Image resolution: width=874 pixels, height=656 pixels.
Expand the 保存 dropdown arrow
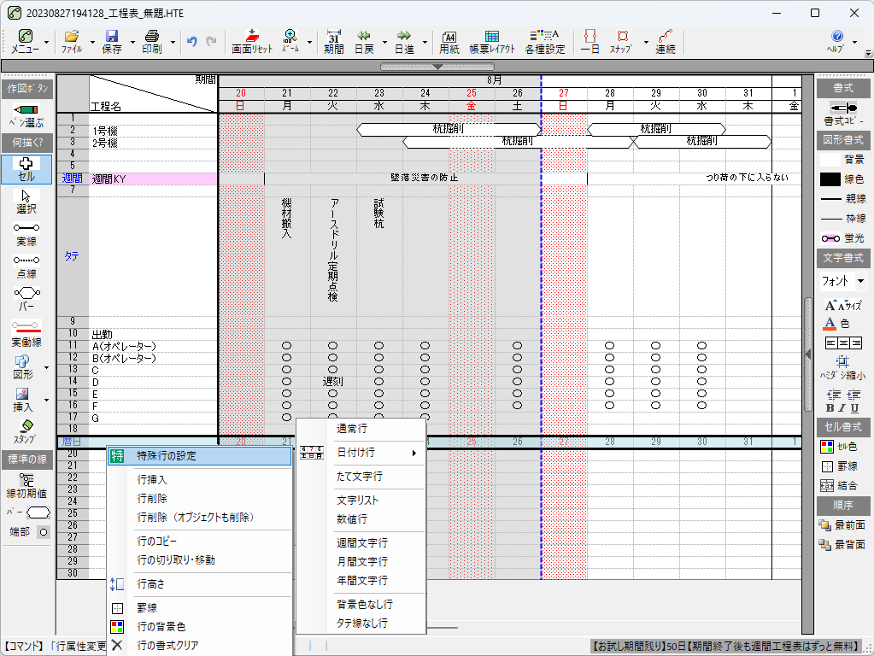coord(132,42)
